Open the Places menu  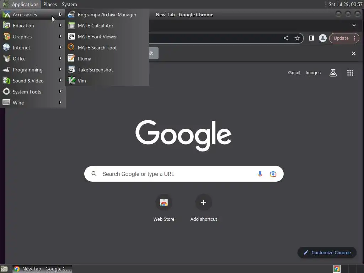point(50,4)
